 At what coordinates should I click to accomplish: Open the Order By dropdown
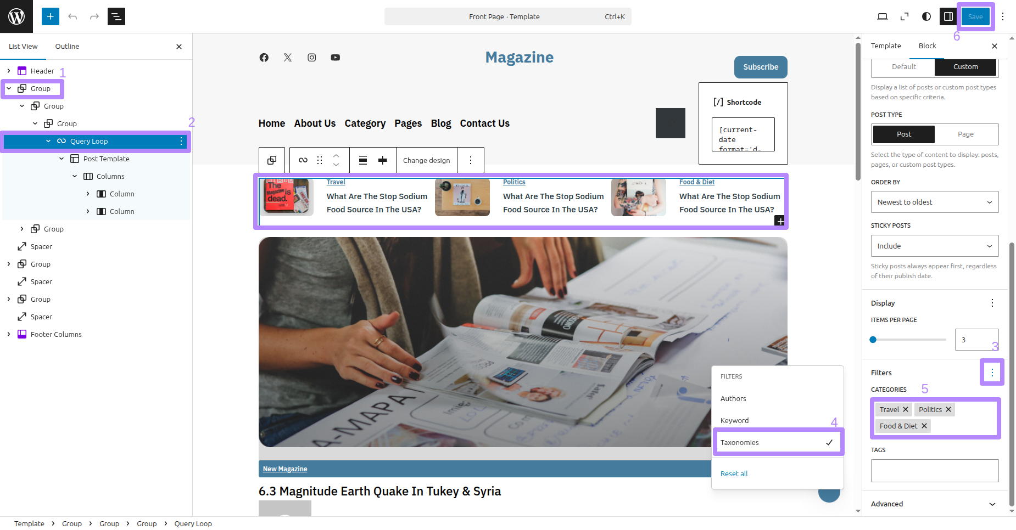coord(934,202)
